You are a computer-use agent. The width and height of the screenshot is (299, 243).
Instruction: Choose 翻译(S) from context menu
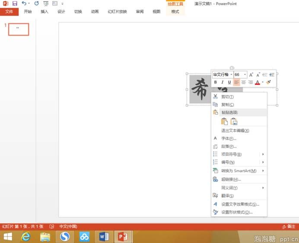[239, 196]
